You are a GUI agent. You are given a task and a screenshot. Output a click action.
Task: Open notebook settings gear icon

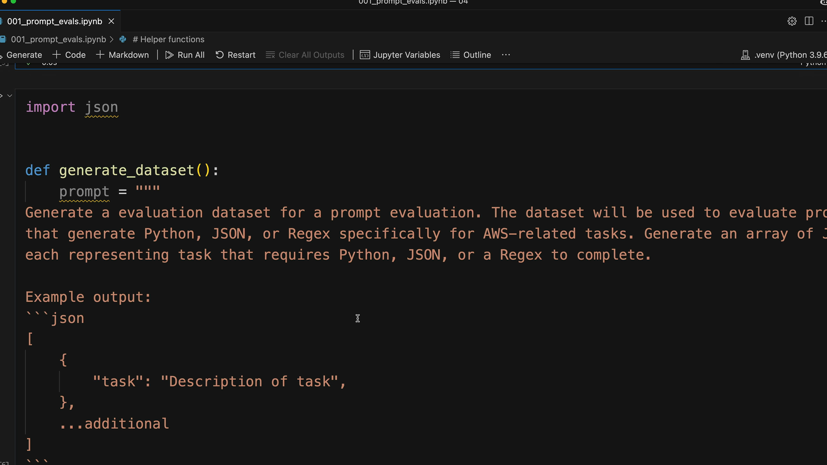(x=792, y=21)
